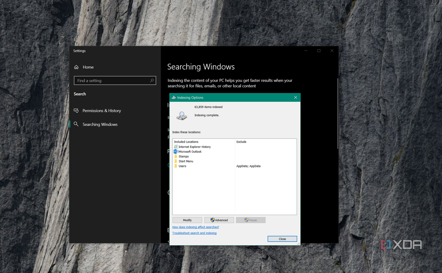Click the Internet Explorer History icon
This screenshot has height=273, width=442.
176,147
